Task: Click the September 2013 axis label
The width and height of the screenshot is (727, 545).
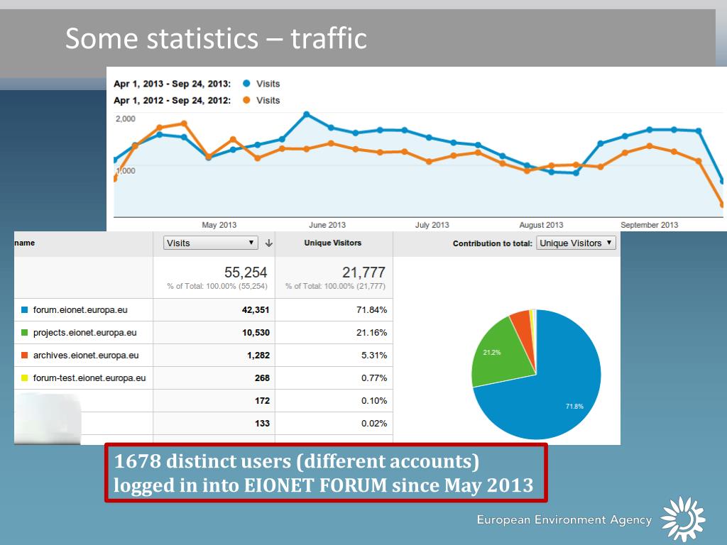Action: click(x=649, y=225)
